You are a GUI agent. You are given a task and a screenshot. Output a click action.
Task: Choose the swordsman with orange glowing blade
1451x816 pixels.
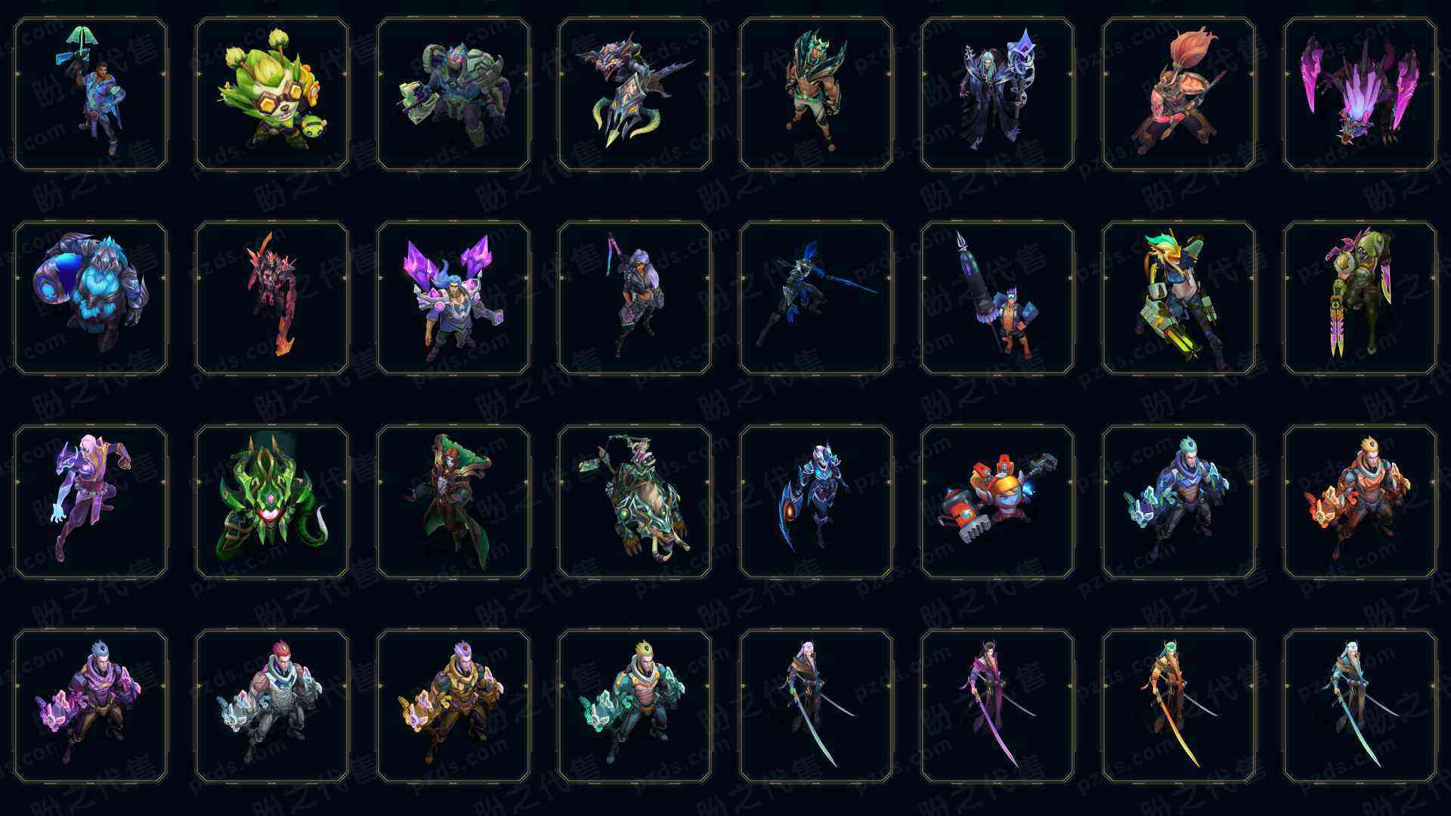tap(1179, 706)
